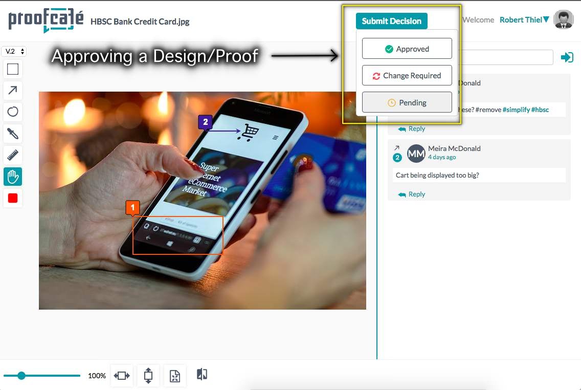The height and width of the screenshot is (390, 581).
Task: Select the rectangle annotation tool
Action: (13, 69)
